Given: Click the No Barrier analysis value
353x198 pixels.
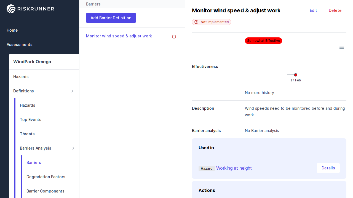Looking at the screenshot, I should pos(262,131).
